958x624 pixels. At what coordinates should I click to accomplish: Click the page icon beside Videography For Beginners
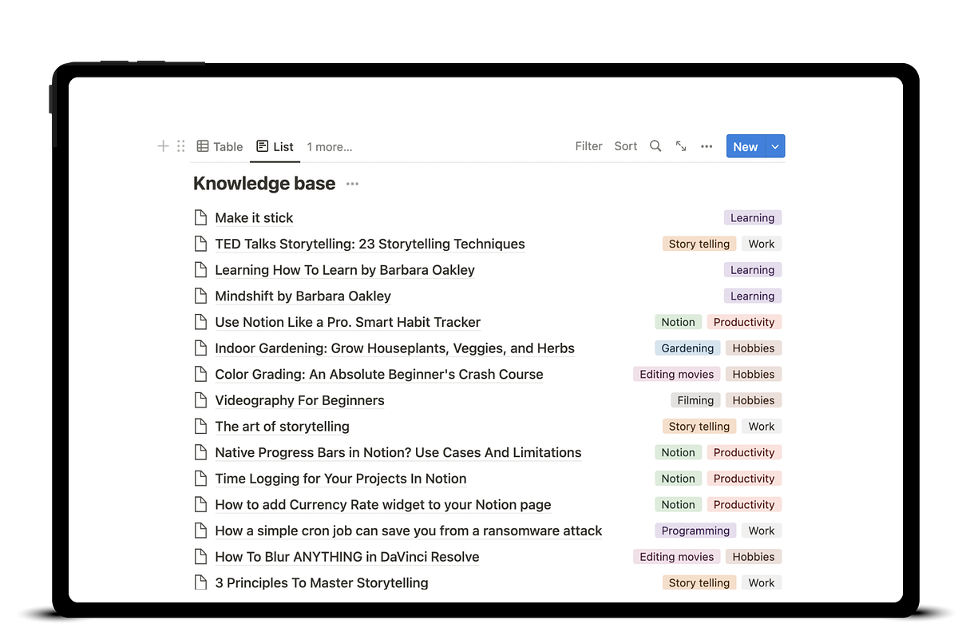[200, 399]
